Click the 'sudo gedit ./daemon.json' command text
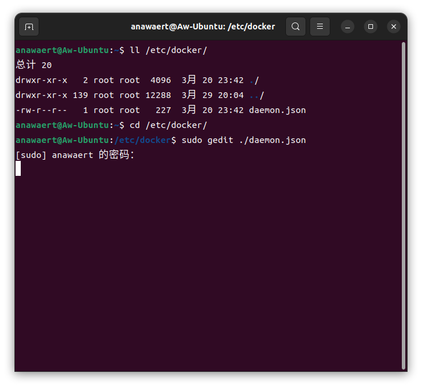 point(243,140)
